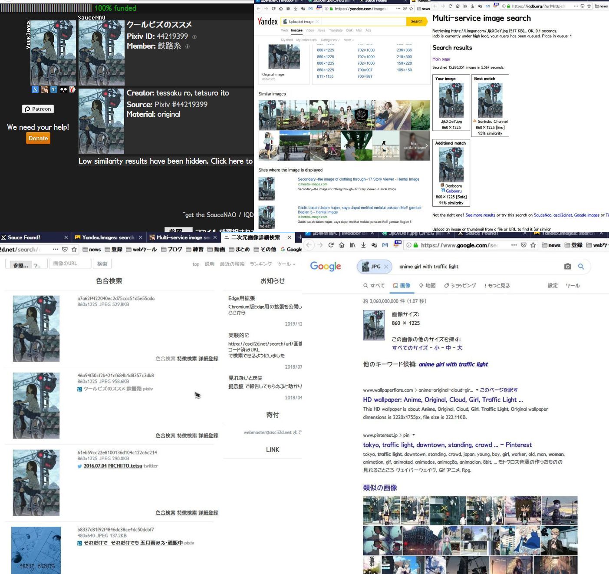
Task: Open a new tab in ascii2d window
Action: pos(300,237)
